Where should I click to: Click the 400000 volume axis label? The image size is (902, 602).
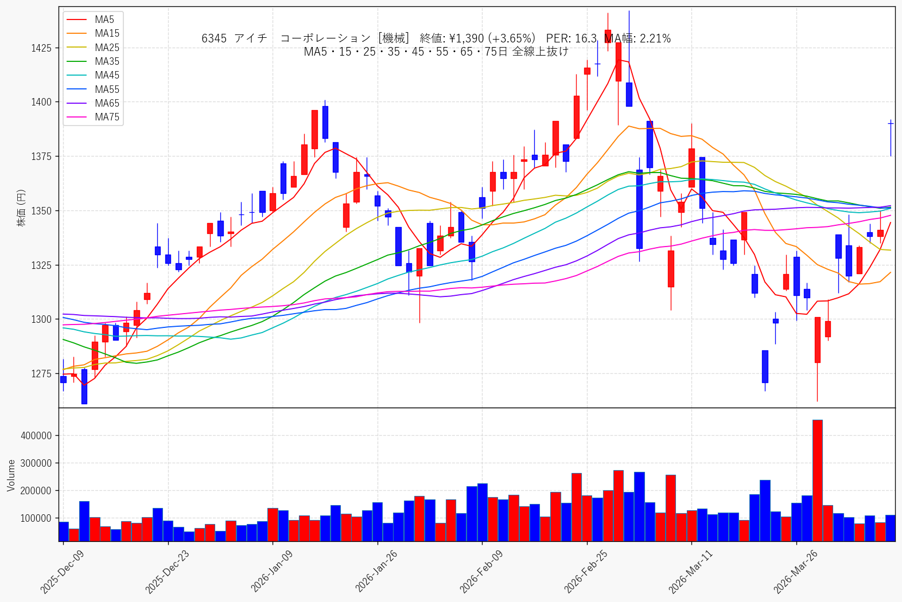pyautogui.click(x=37, y=436)
